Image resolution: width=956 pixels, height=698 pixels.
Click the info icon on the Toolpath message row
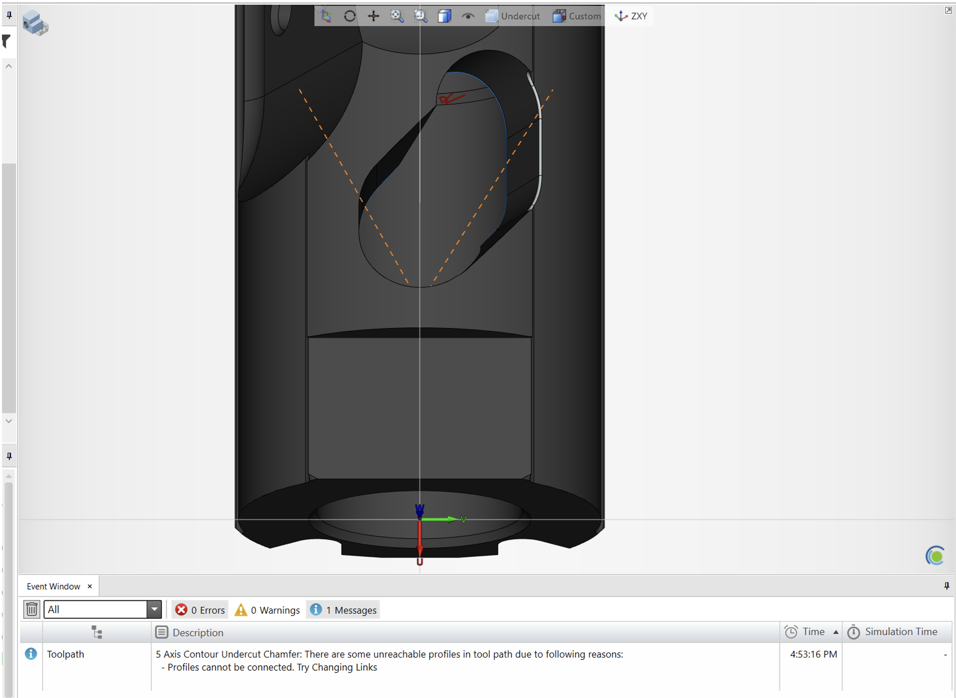31,654
